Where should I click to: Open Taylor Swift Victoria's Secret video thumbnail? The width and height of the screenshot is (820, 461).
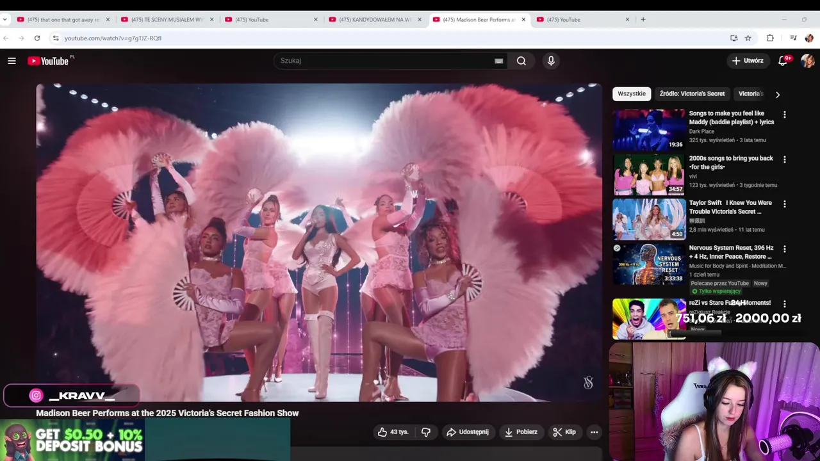click(x=649, y=219)
